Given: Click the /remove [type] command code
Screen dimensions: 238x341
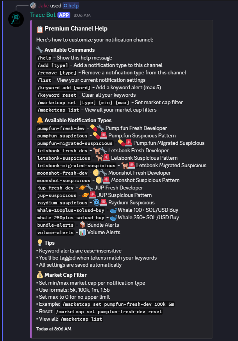Looking at the screenshot, I should [57, 73].
